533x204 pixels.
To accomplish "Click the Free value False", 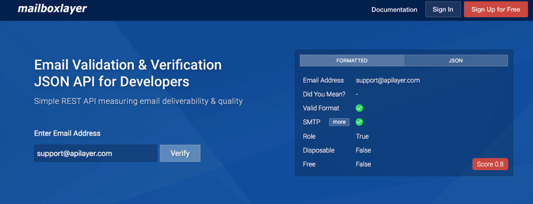I will 363,164.
